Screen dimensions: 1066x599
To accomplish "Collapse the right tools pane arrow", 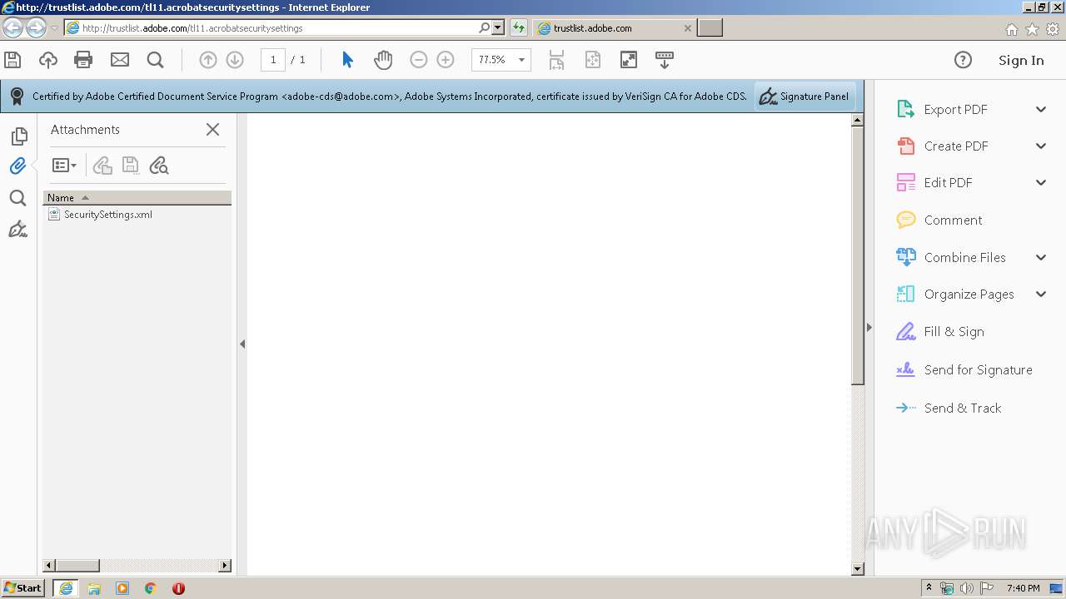I will 869,327.
